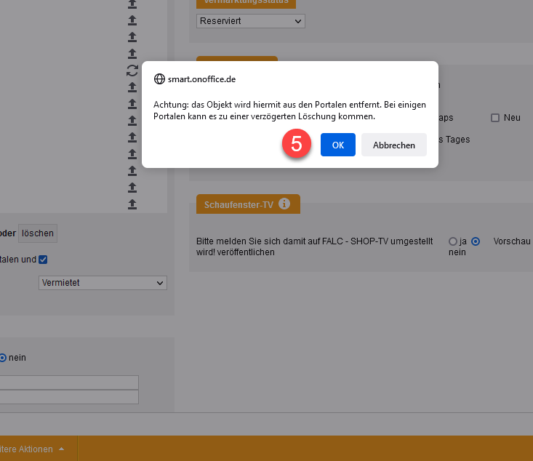The height and width of the screenshot is (461, 533).
Task: Open the Vermietet dropdown
Action: (x=103, y=283)
